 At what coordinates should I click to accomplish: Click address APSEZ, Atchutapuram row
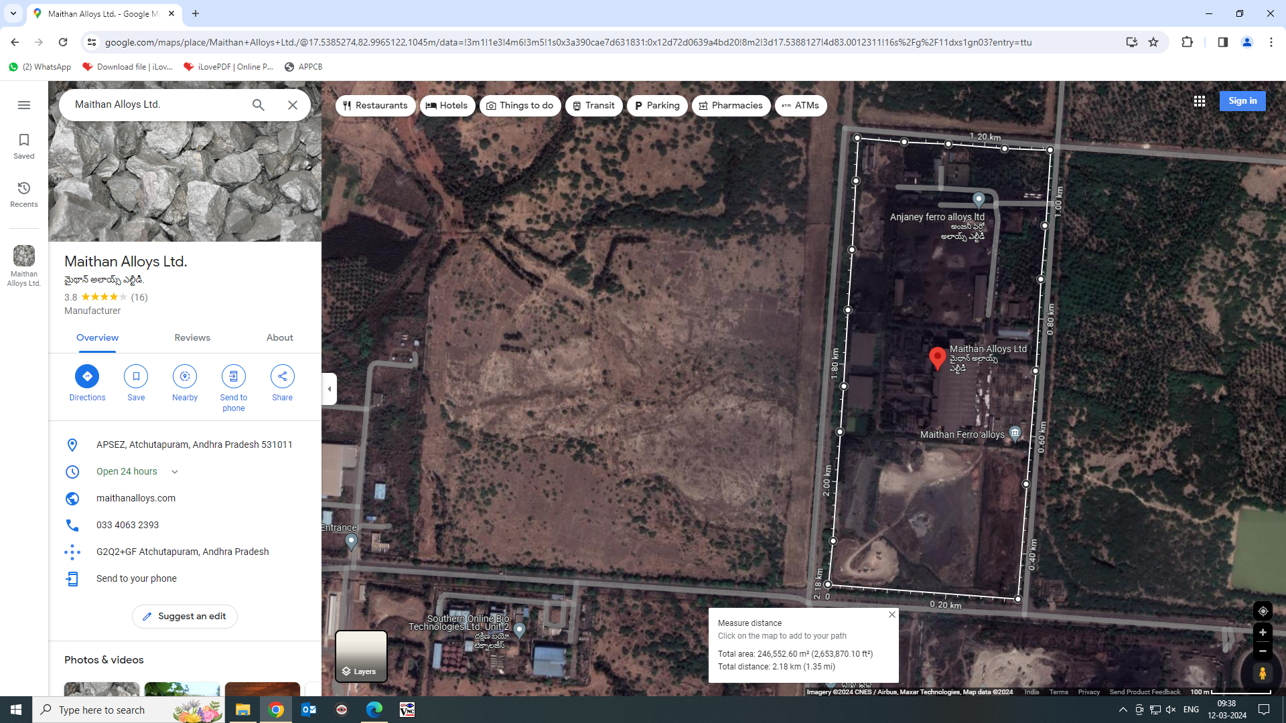coord(185,445)
